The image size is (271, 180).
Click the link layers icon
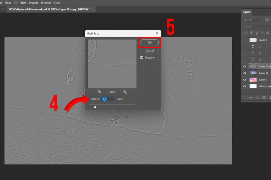pyautogui.click(x=251, y=97)
